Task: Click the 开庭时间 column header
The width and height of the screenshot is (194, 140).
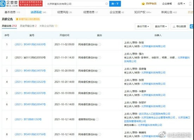Action: tap(64, 35)
